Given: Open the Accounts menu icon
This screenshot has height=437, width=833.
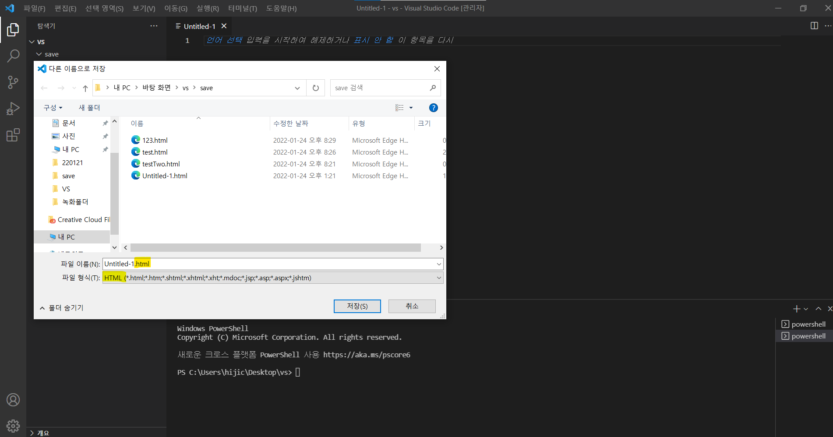Looking at the screenshot, I should [x=13, y=400].
